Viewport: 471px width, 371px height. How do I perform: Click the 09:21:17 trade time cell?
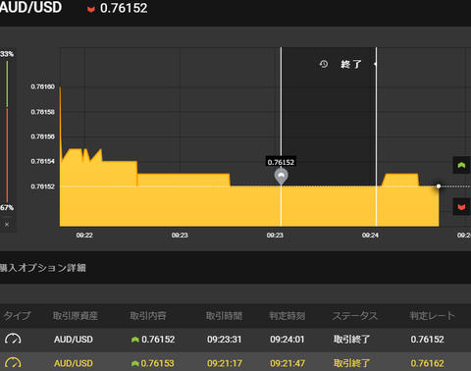(x=225, y=363)
